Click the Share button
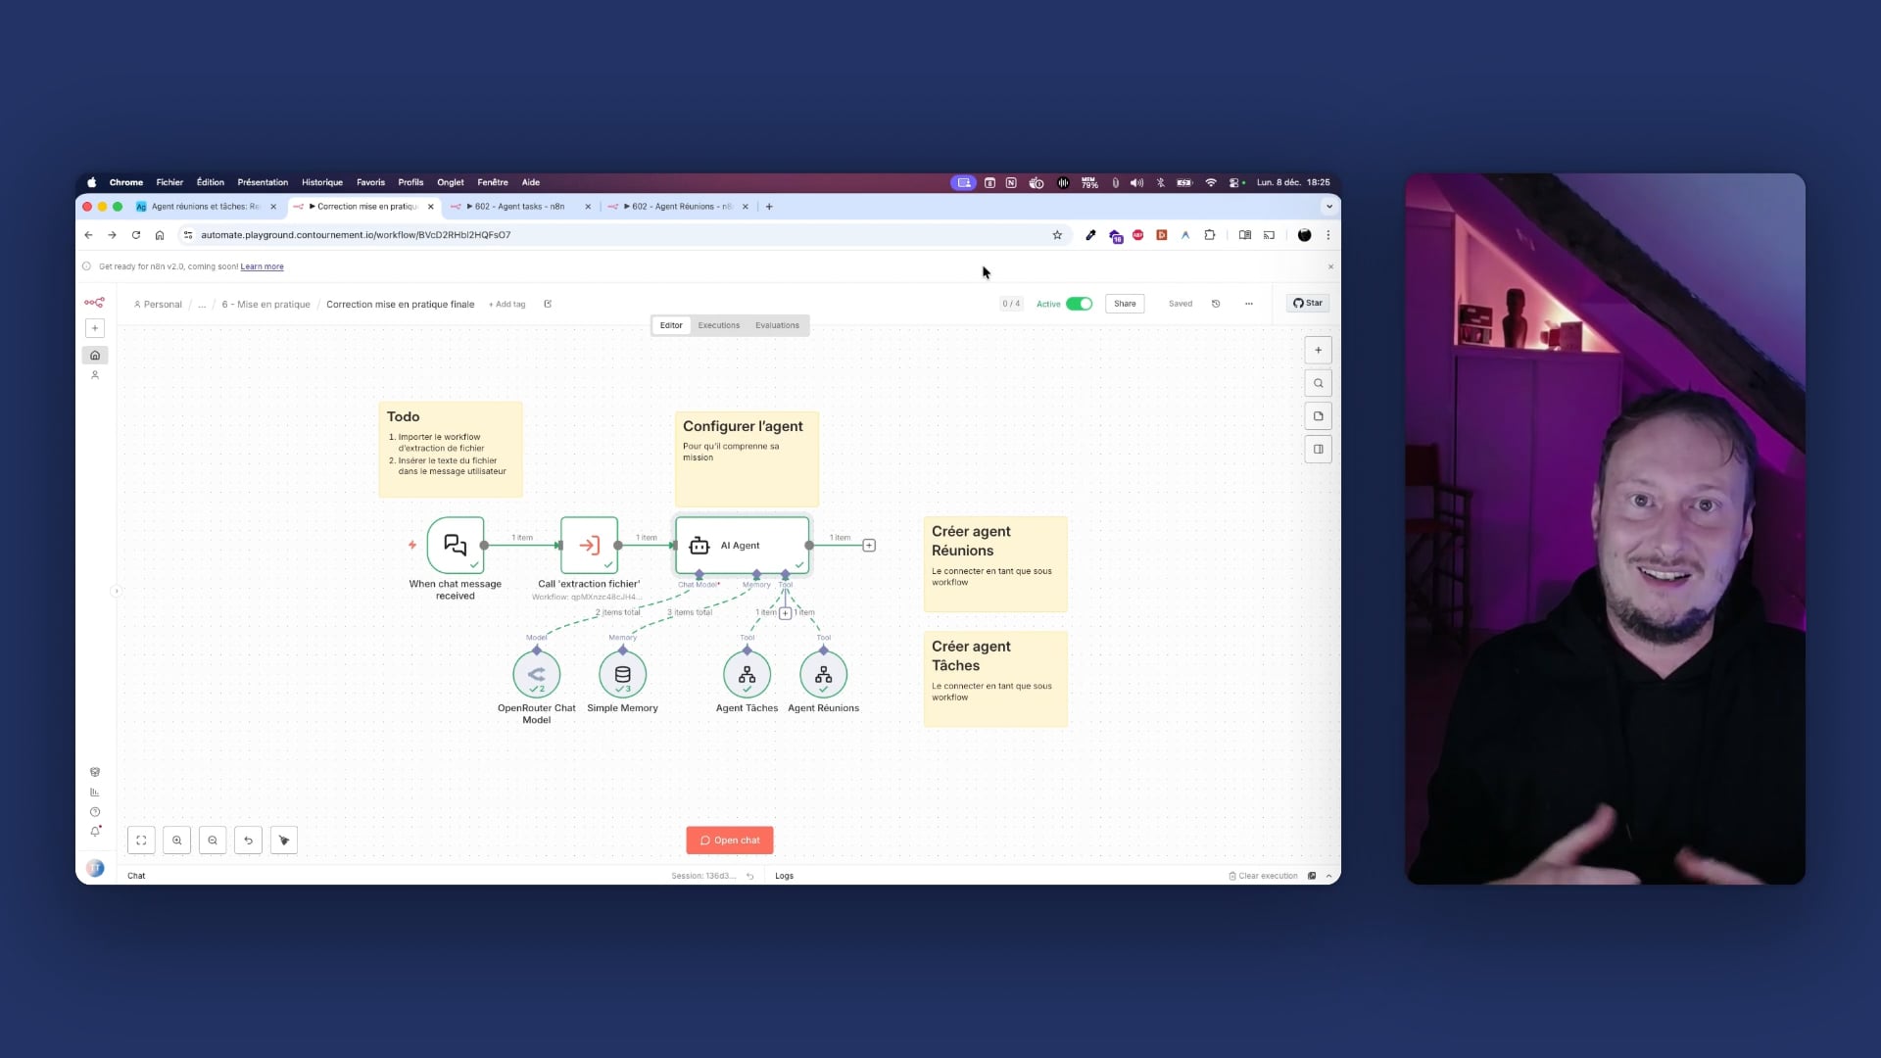 click(x=1125, y=304)
